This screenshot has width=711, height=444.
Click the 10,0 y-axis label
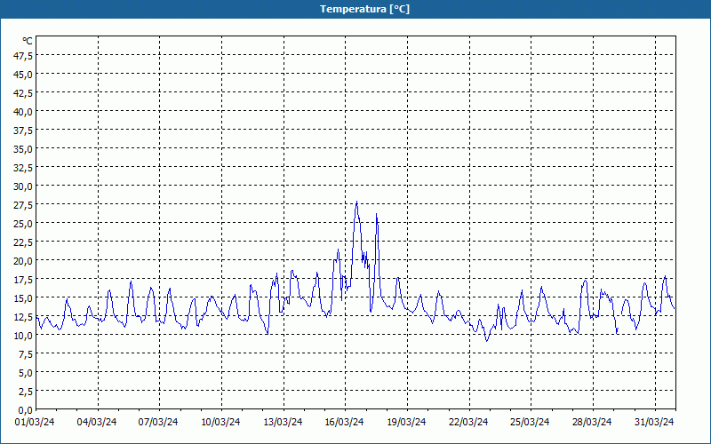(24, 336)
